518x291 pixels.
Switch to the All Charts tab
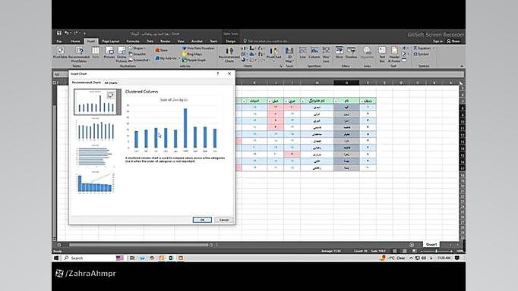[x=111, y=83]
